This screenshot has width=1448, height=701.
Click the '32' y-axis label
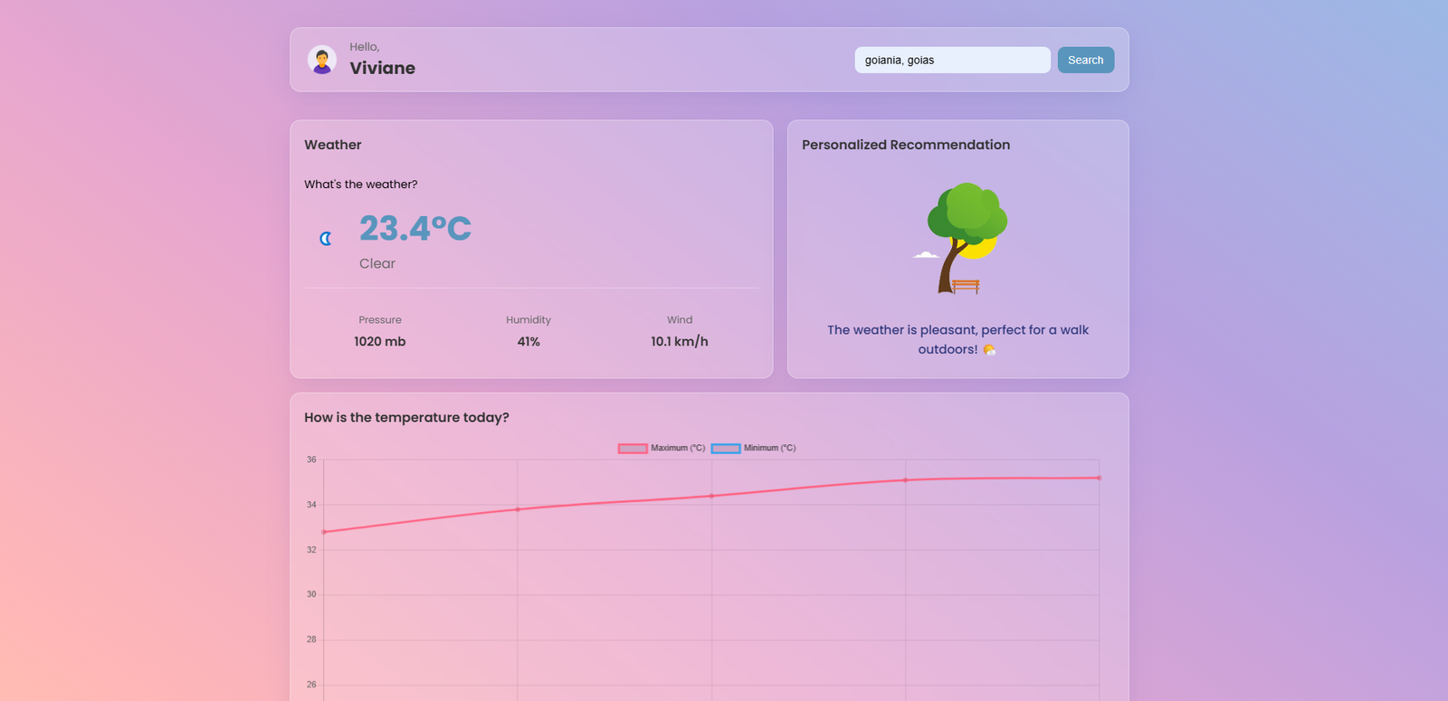coord(311,550)
